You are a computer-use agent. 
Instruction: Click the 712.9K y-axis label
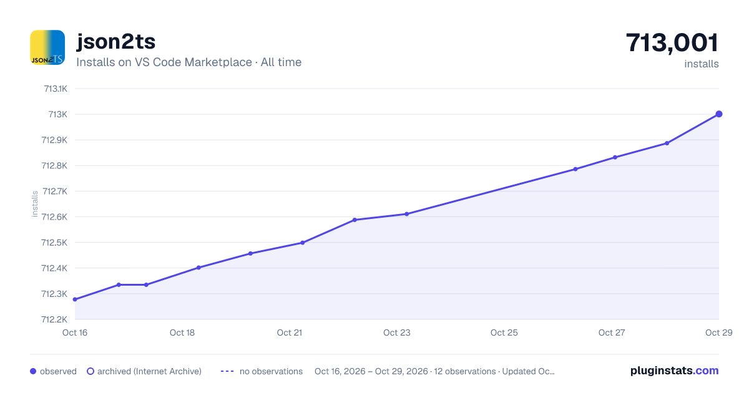(54, 140)
